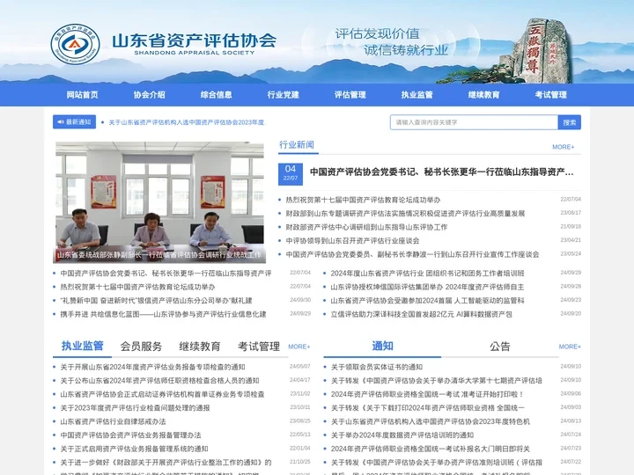Open 关于2023年度资产评估行业检查问题处理的通报
Screen dimensions: 634x475
pyautogui.click(x=135, y=408)
